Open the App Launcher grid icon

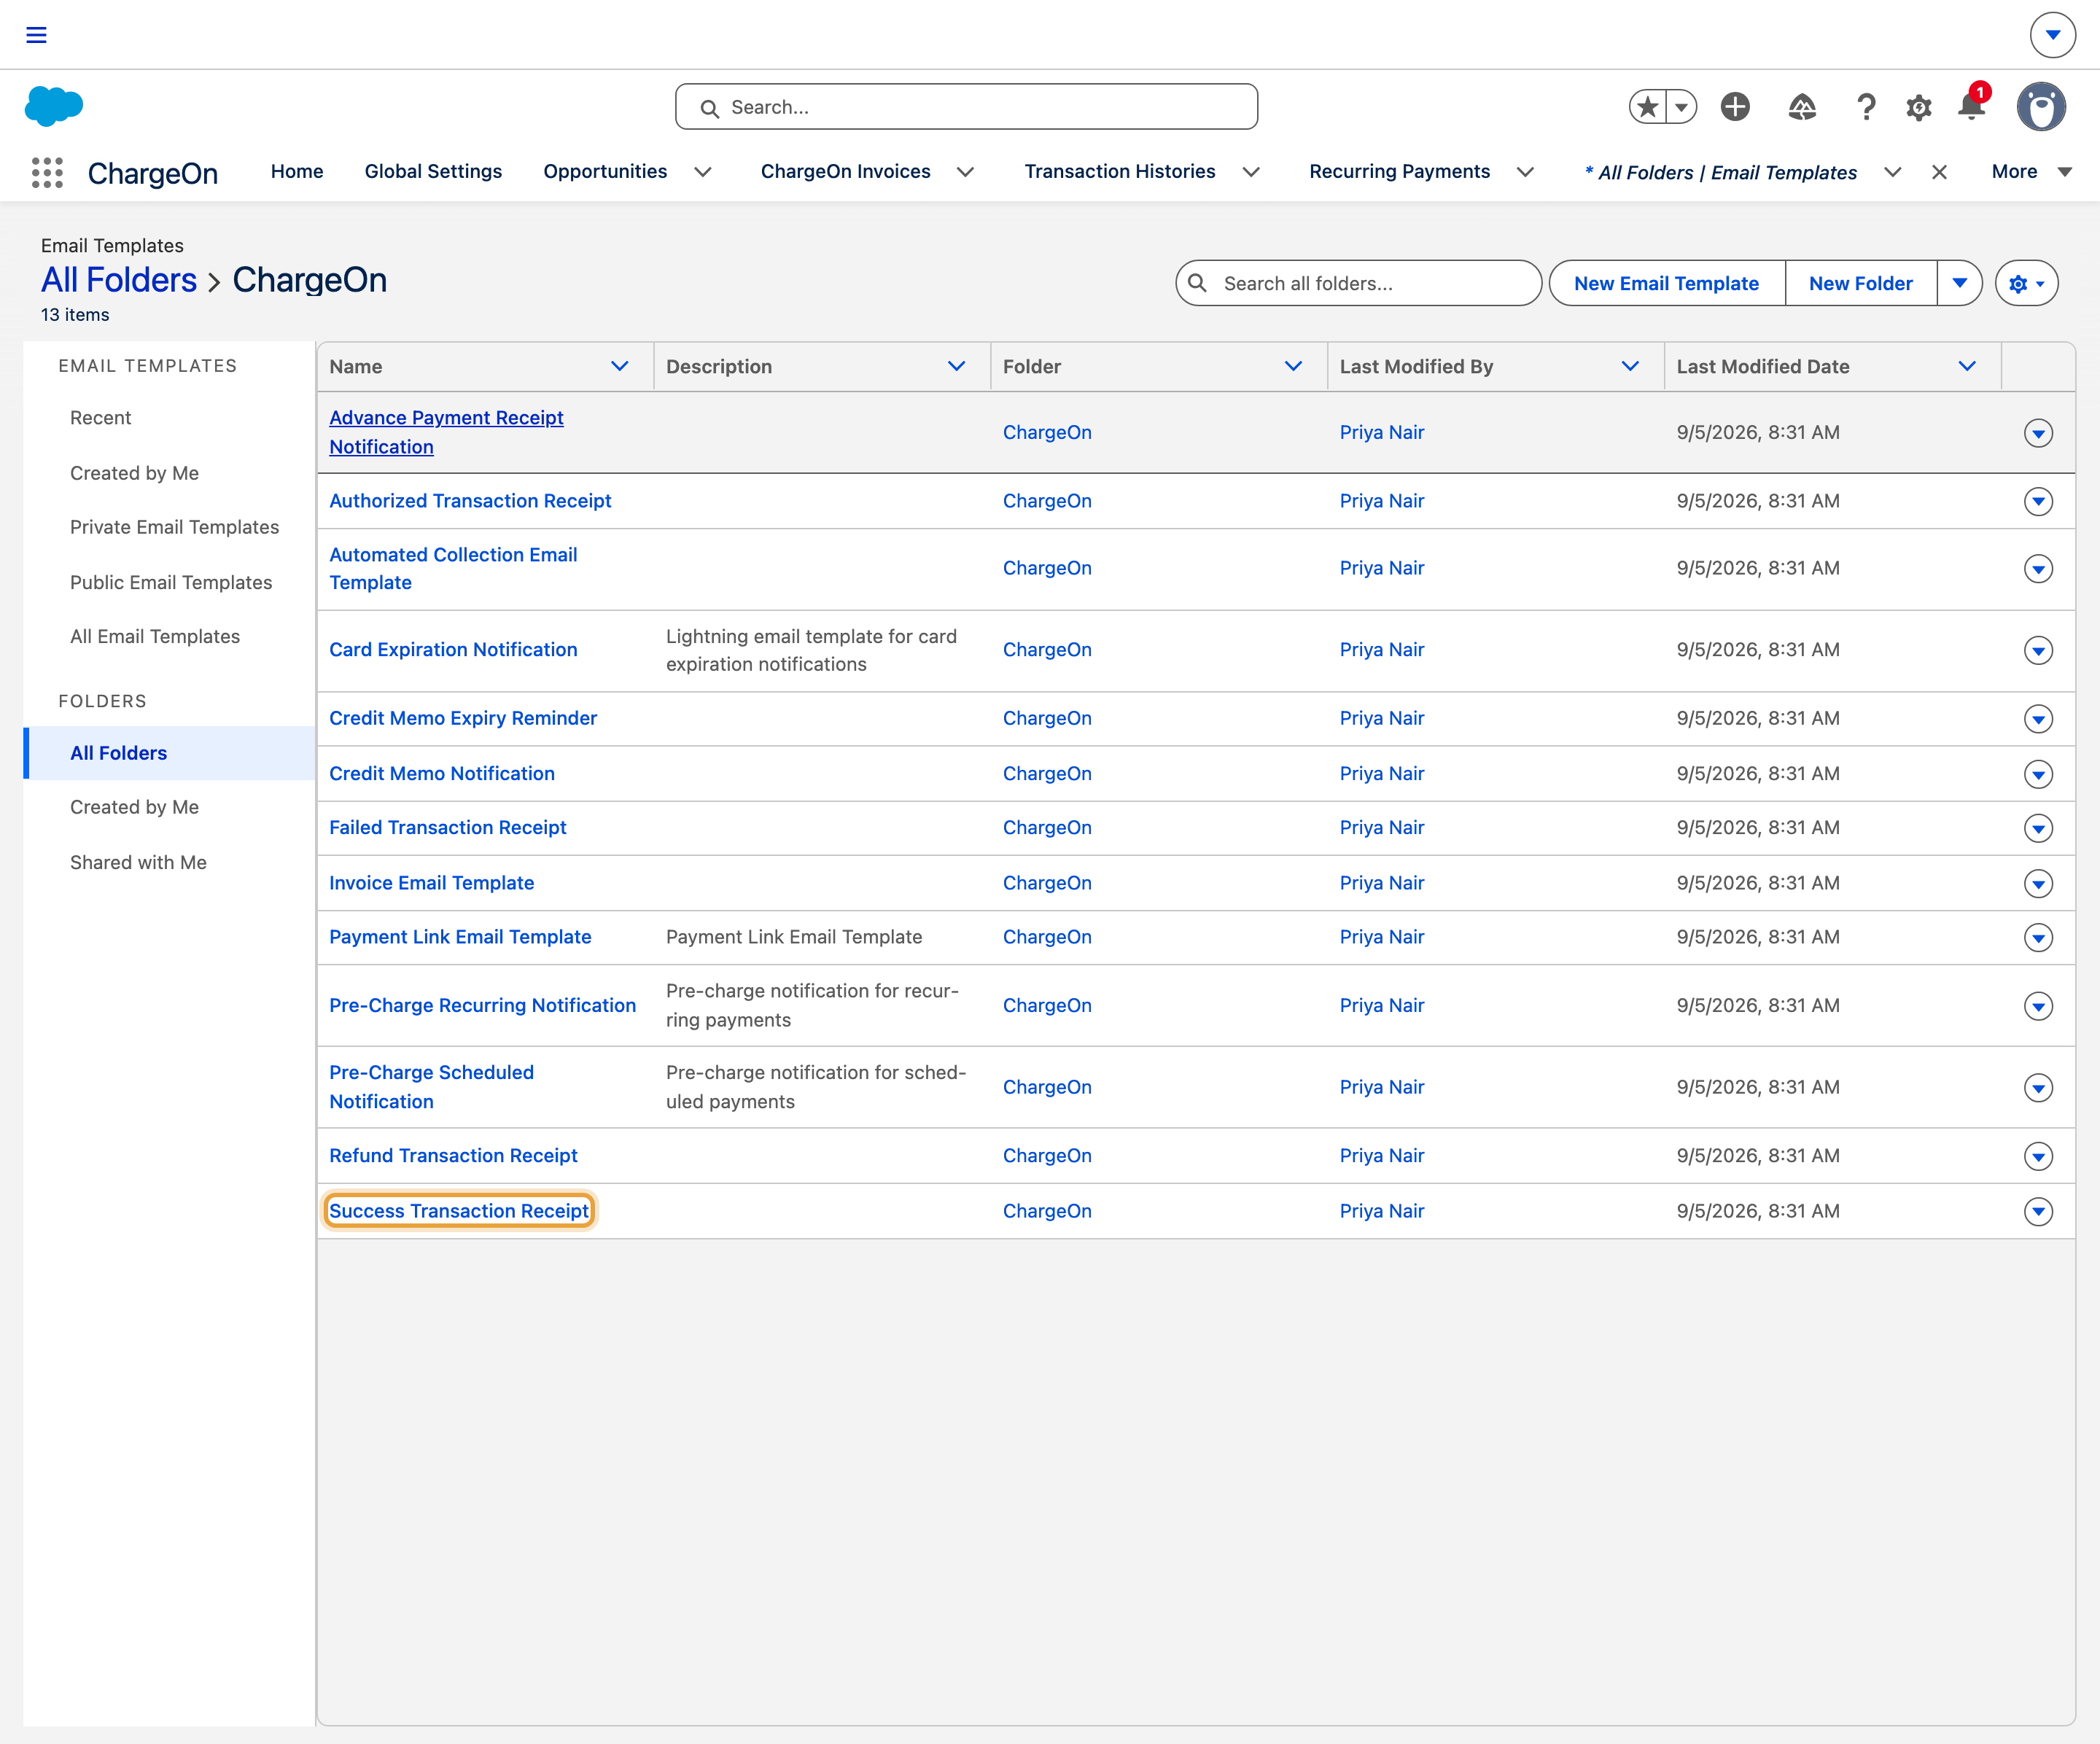(x=47, y=172)
